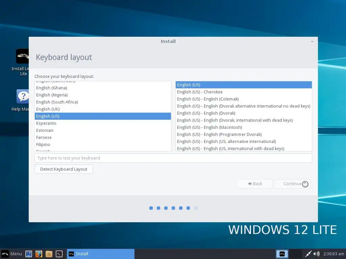Select the workspace switcher thumbnail in the taskbar

(282, 254)
